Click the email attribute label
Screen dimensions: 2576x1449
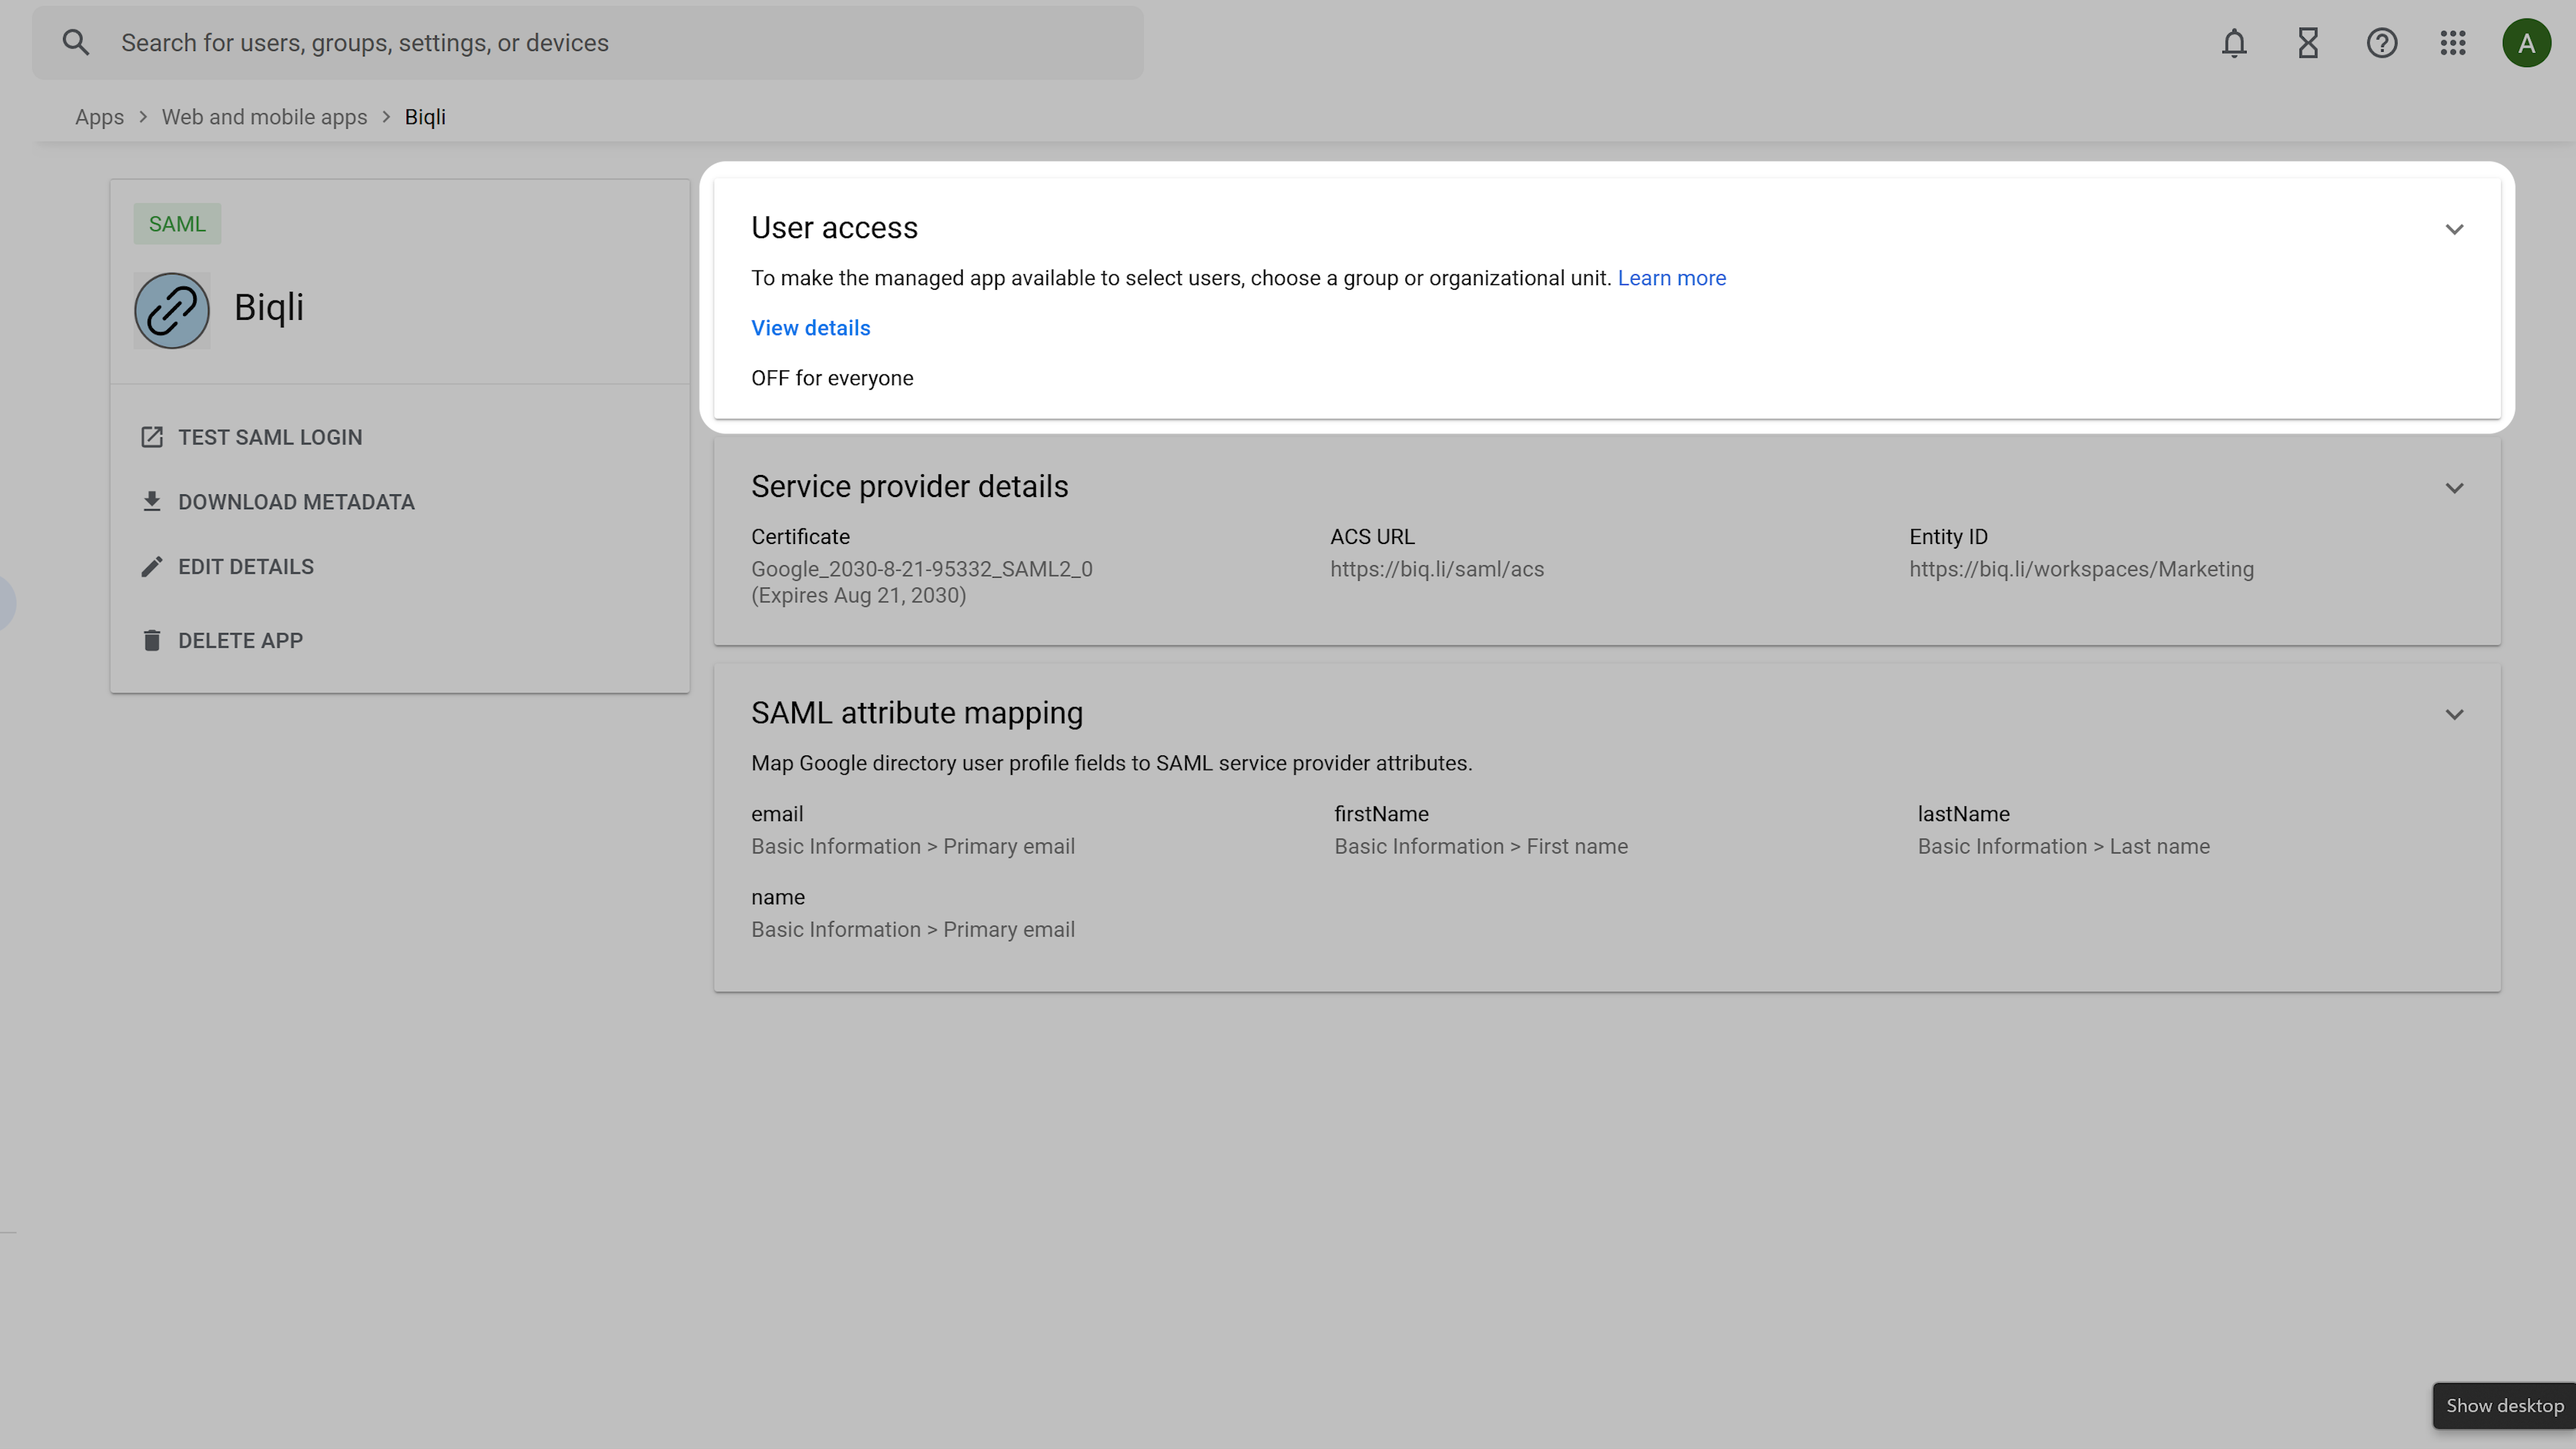click(x=777, y=814)
